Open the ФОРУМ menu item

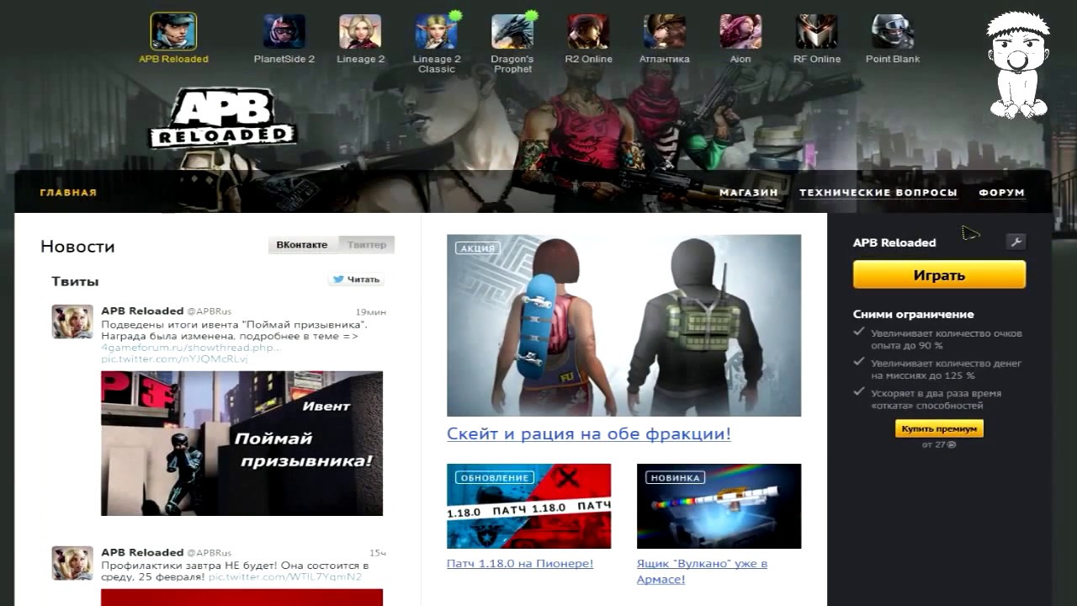click(x=1001, y=193)
